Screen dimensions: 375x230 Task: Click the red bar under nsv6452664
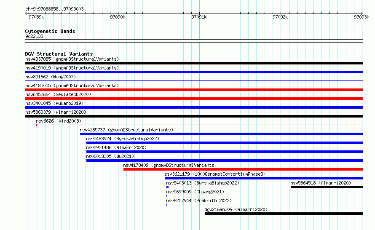point(194,99)
